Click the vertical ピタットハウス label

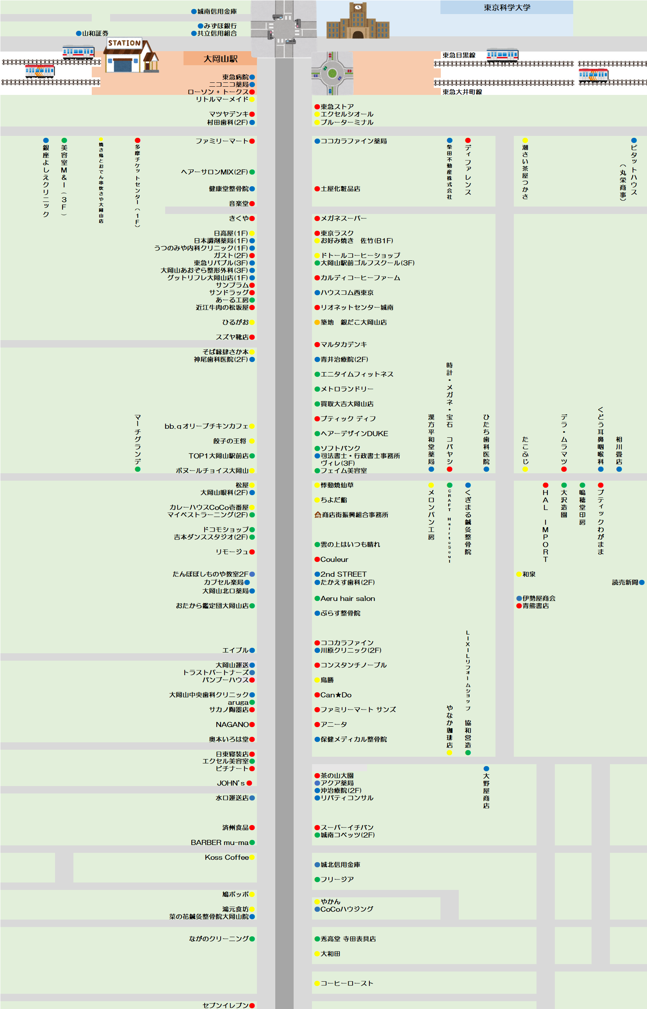[634, 170]
